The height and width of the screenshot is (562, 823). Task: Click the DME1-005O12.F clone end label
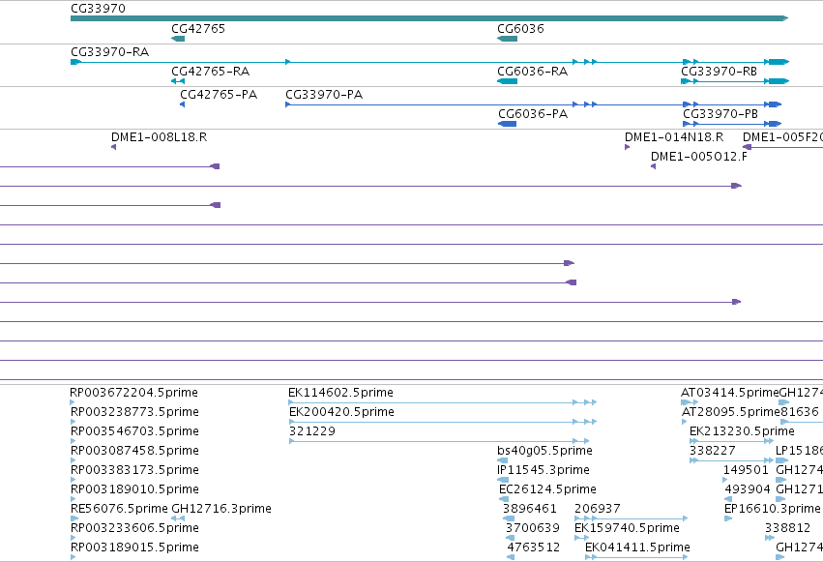click(x=699, y=157)
